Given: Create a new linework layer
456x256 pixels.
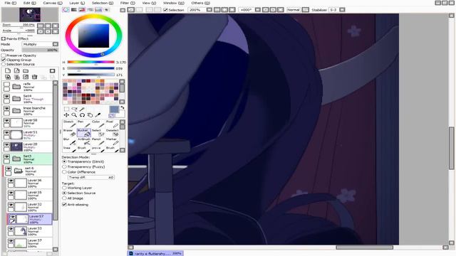Looking at the screenshot, I should [x=17, y=70].
